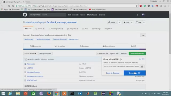Click Open in Desktop
The image size is (171, 96).
[x=113, y=73]
